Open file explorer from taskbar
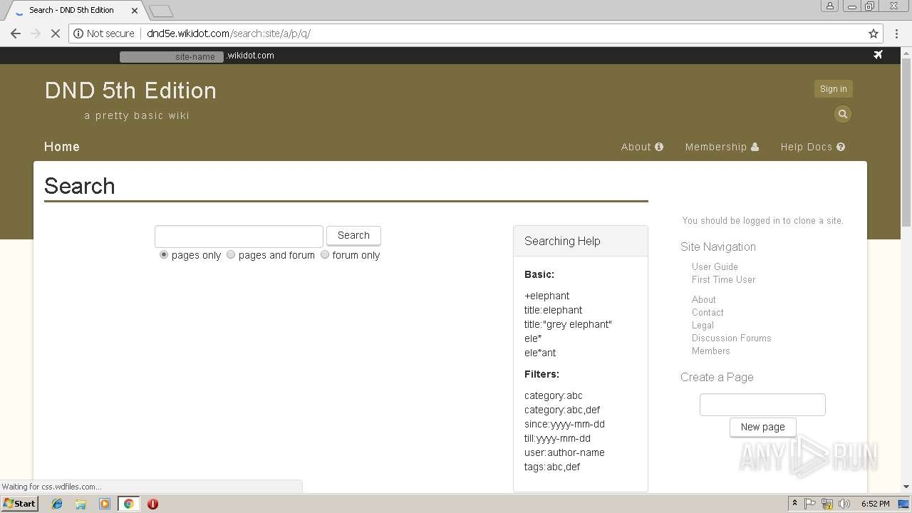The width and height of the screenshot is (912, 513). click(81, 504)
